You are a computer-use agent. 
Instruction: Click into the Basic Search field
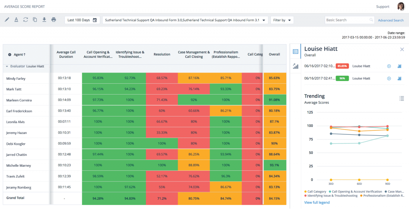coord(347,20)
